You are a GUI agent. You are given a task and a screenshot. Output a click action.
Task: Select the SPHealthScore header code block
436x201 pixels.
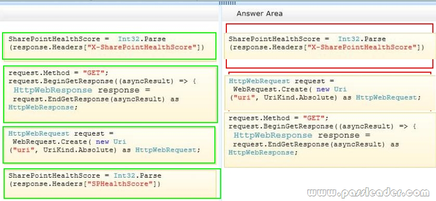click(x=112, y=183)
